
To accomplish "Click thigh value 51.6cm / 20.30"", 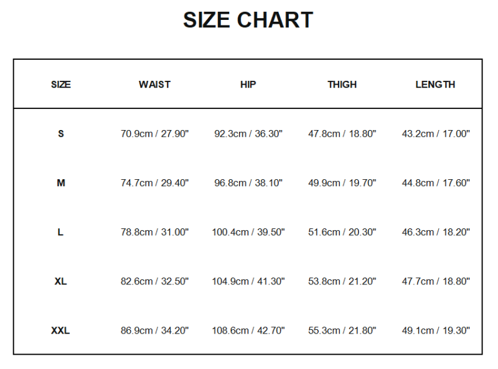I will pos(342,232).
